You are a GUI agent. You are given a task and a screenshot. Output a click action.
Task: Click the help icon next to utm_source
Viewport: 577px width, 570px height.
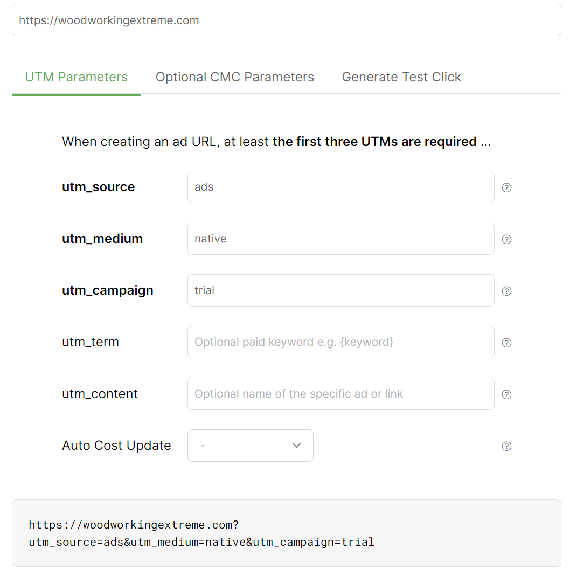[506, 187]
